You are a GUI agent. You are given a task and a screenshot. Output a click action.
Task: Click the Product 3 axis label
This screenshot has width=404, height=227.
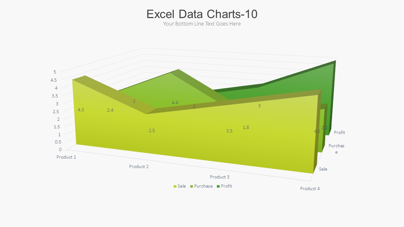(x=220, y=177)
